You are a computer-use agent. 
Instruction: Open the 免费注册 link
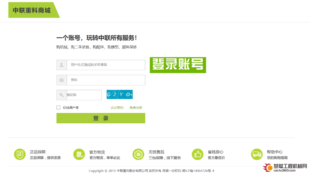point(136,108)
